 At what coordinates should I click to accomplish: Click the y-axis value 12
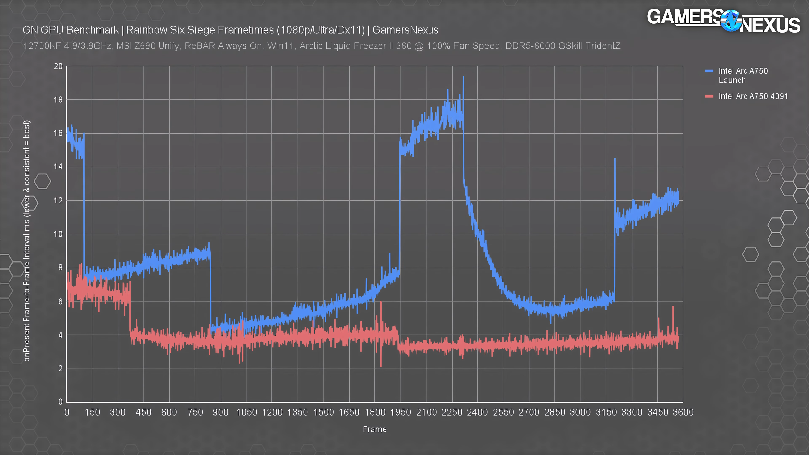[x=58, y=201]
